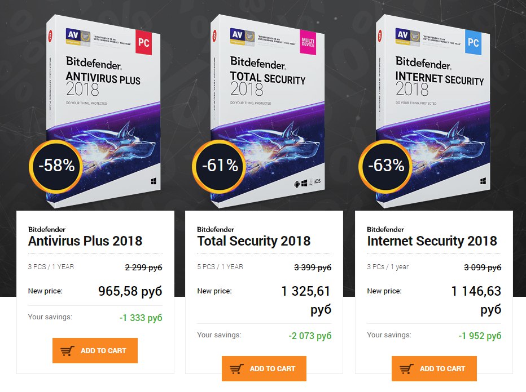The width and height of the screenshot is (526, 392).
Task: Click the -61% discount badge
Action: tap(220, 166)
